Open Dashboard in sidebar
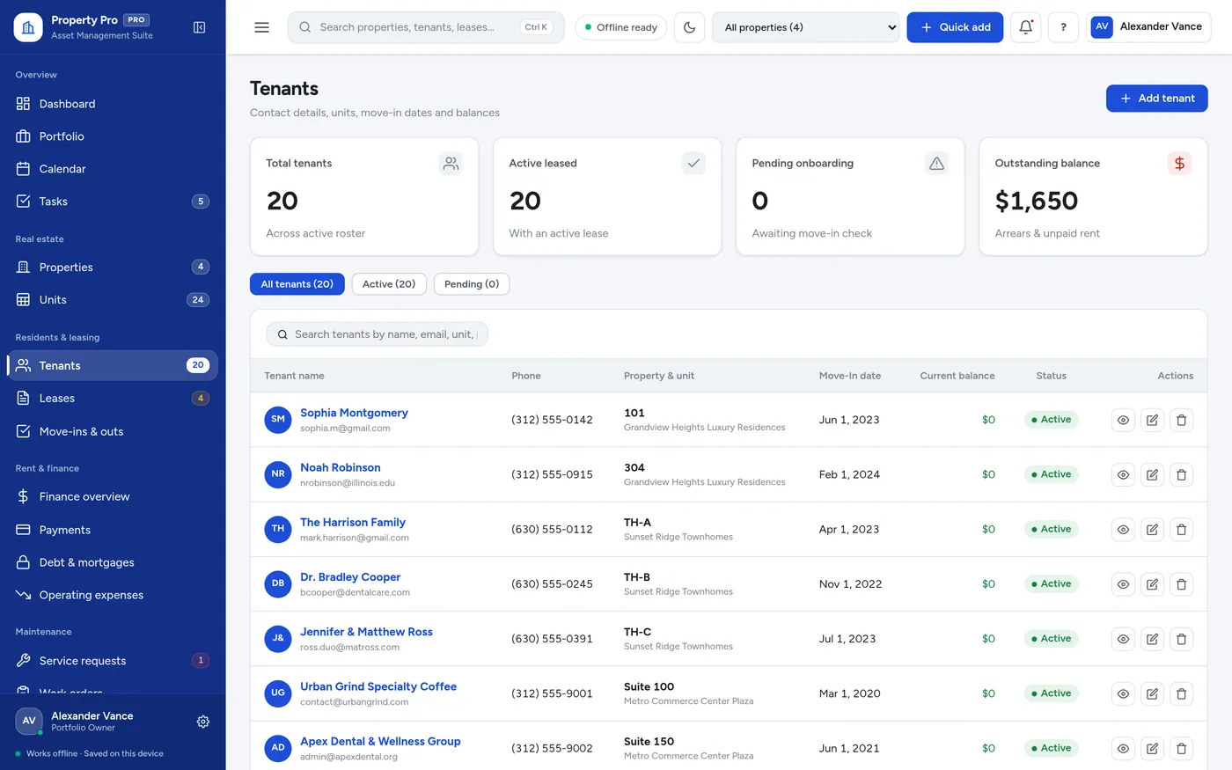 113,104
